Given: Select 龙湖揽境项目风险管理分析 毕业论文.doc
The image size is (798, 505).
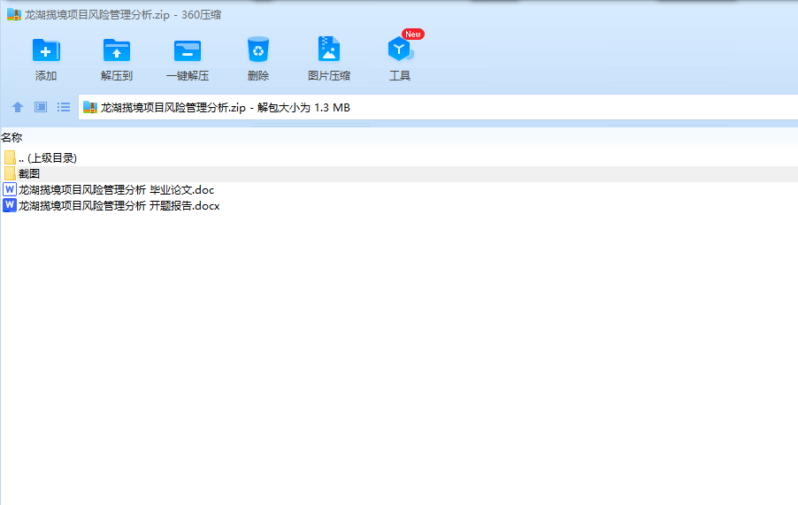Looking at the screenshot, I should pyautogui.click(x=116, y=189).
